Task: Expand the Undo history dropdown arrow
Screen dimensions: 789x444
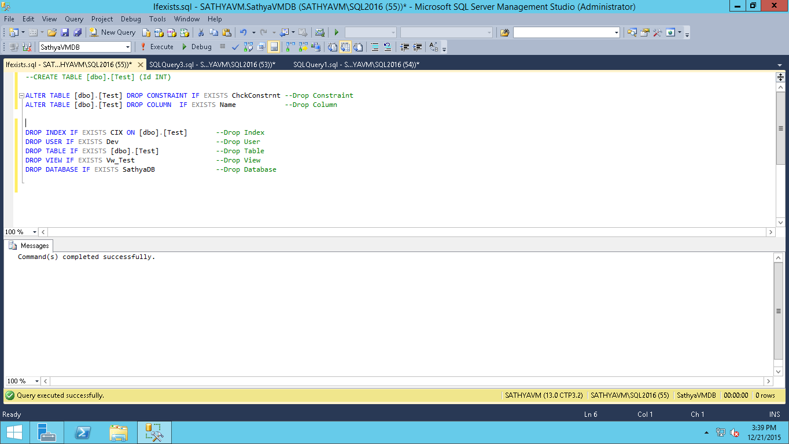Action: click(x=253, y=32)
